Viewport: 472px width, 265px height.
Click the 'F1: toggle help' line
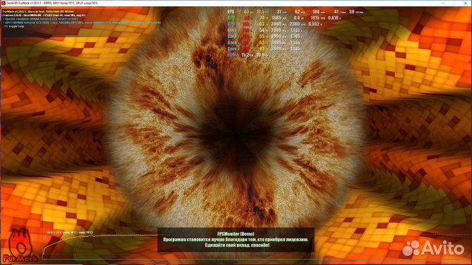(14, 26)
